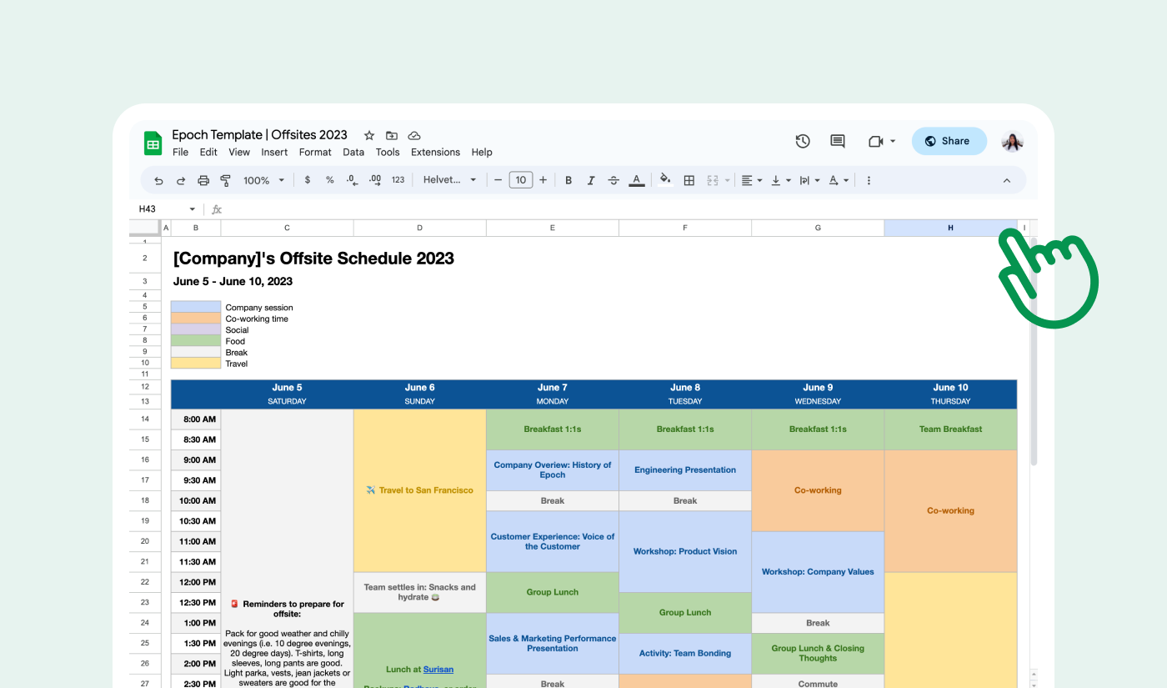Select the "Team Breakfast" cell
The image size is (1167, 688).
pos(950,429)
